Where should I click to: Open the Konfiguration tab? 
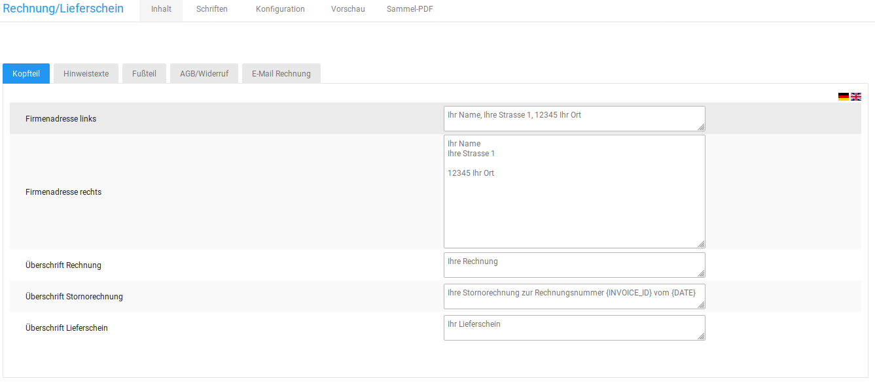coord(280,9)
